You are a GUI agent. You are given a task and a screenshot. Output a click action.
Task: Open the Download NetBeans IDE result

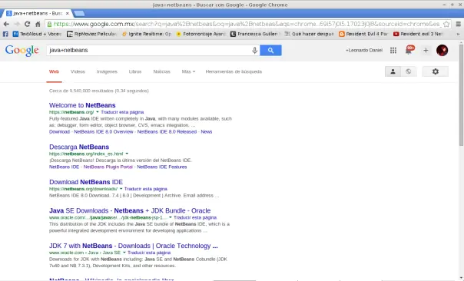click(86, 182)
